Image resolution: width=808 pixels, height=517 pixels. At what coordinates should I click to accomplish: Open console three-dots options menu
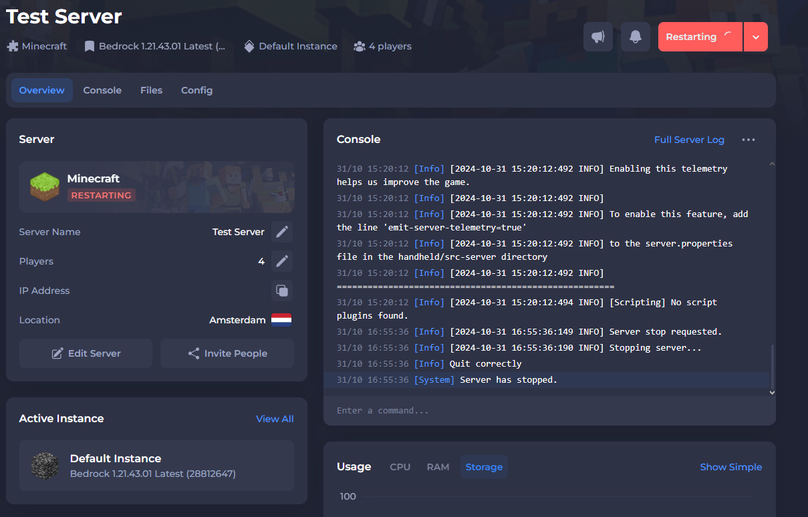(749, 140)
